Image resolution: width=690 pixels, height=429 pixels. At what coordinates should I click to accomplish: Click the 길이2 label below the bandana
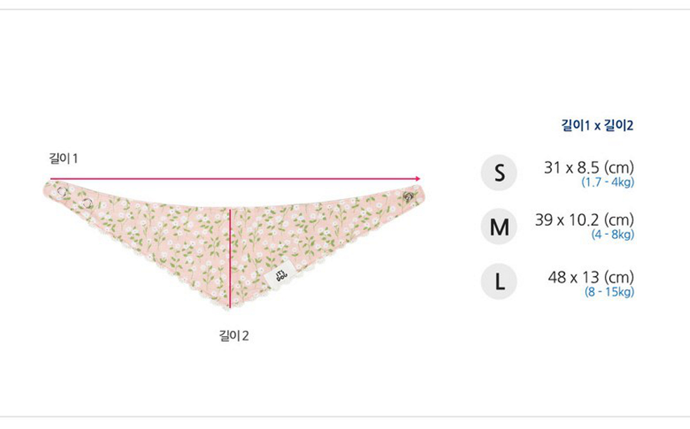tap(234, 336)
